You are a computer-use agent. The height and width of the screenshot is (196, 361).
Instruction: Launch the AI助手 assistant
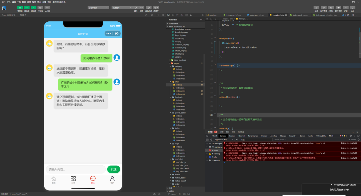(x=331, y=8)
